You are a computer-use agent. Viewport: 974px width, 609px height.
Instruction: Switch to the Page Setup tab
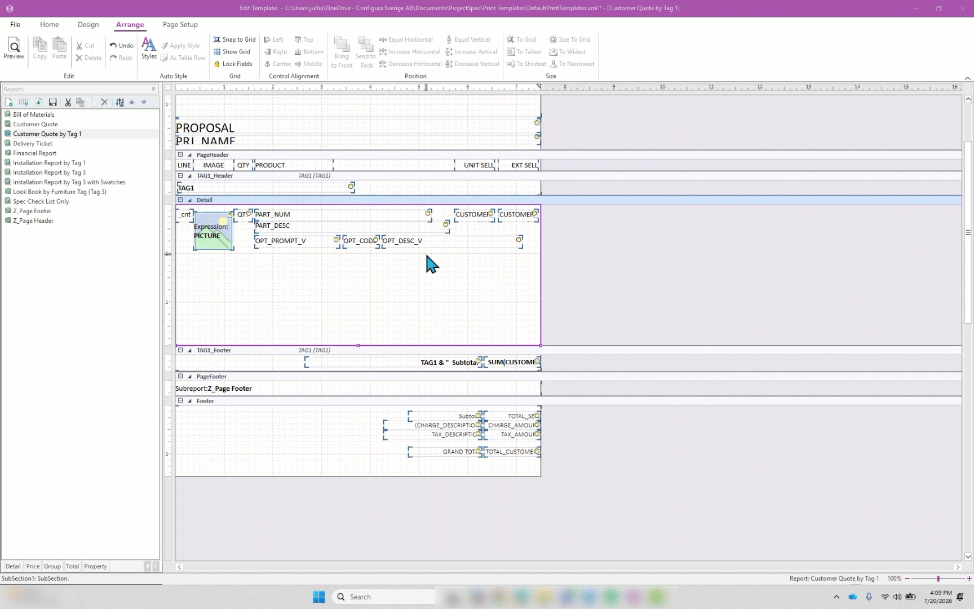point(180,24)
